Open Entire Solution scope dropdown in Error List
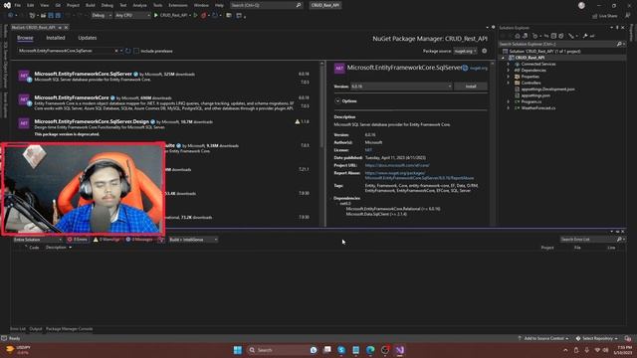This screenshot has width=637, height=358. (x=38, y=240)
